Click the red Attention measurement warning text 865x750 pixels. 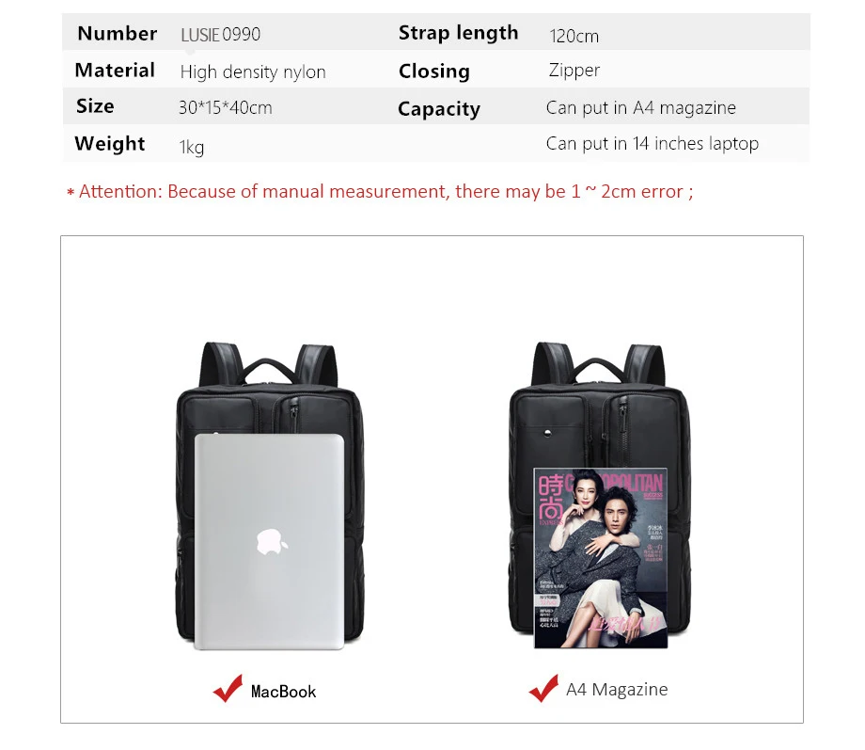tap(380, 192)
